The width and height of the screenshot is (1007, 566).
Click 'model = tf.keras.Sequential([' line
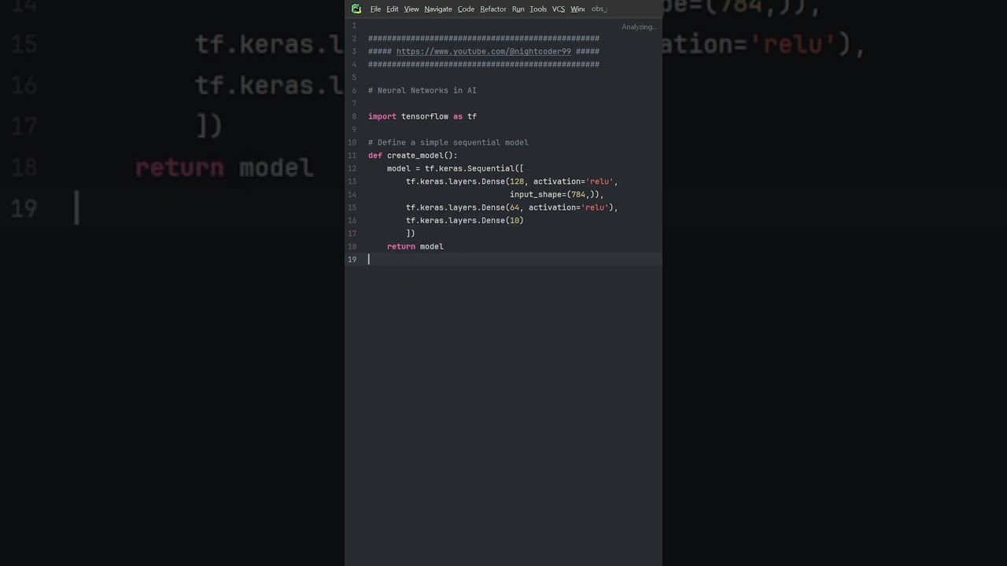coord(456,168)
